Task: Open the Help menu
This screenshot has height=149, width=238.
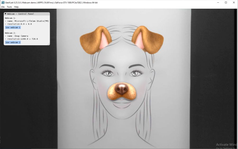Action: pyautogui.click(x=16, y=7)
